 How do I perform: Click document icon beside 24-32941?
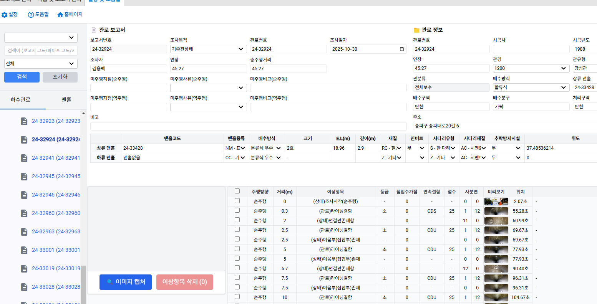pos(24,158)
